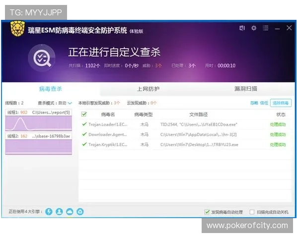Switch to the 上网防护 tab

(148, 89)
